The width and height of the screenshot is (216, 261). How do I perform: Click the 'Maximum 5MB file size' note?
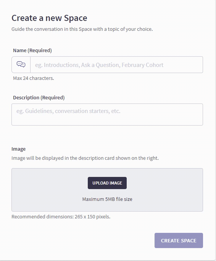click(x=107, y=199)
